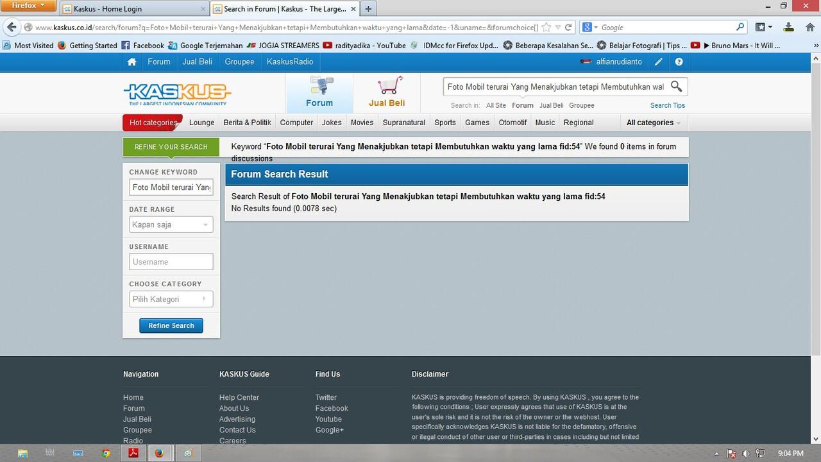The image size is (821, 462).
Task: Focus the Username filter field
Action: [171, 262]
